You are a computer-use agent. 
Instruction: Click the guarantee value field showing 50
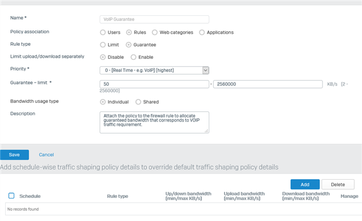point(154,84)
